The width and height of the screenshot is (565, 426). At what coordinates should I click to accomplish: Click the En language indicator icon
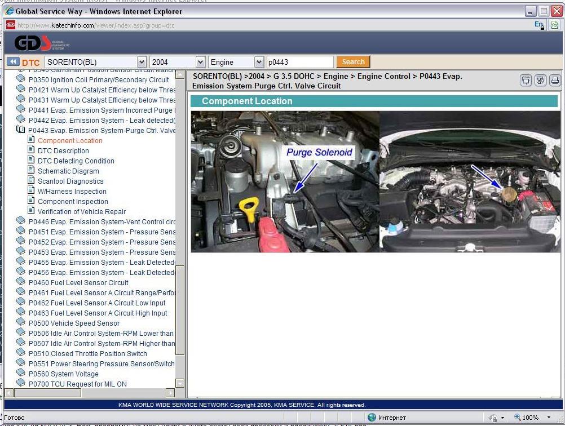coord(539,25)
